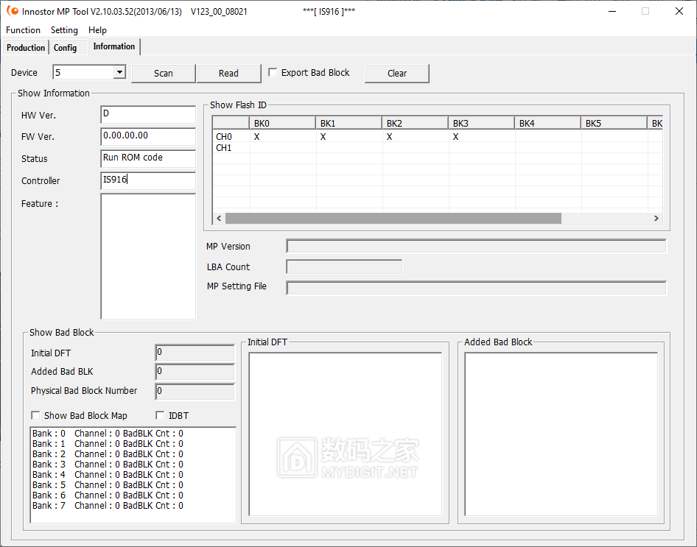Open the Function menu
The image size is (697, 547).
(23, 30)
